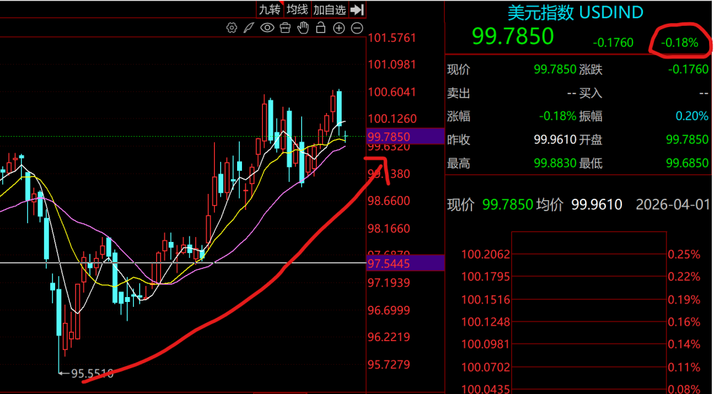Click the intraday percent label 0.19%
This screenshot has height=394, width=714.
tap(684, 300)
